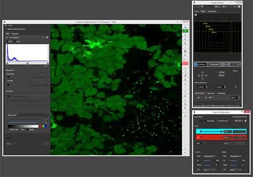
Task: Uncheck the 488 laser enable checkbox
Action: click(201, 131)
